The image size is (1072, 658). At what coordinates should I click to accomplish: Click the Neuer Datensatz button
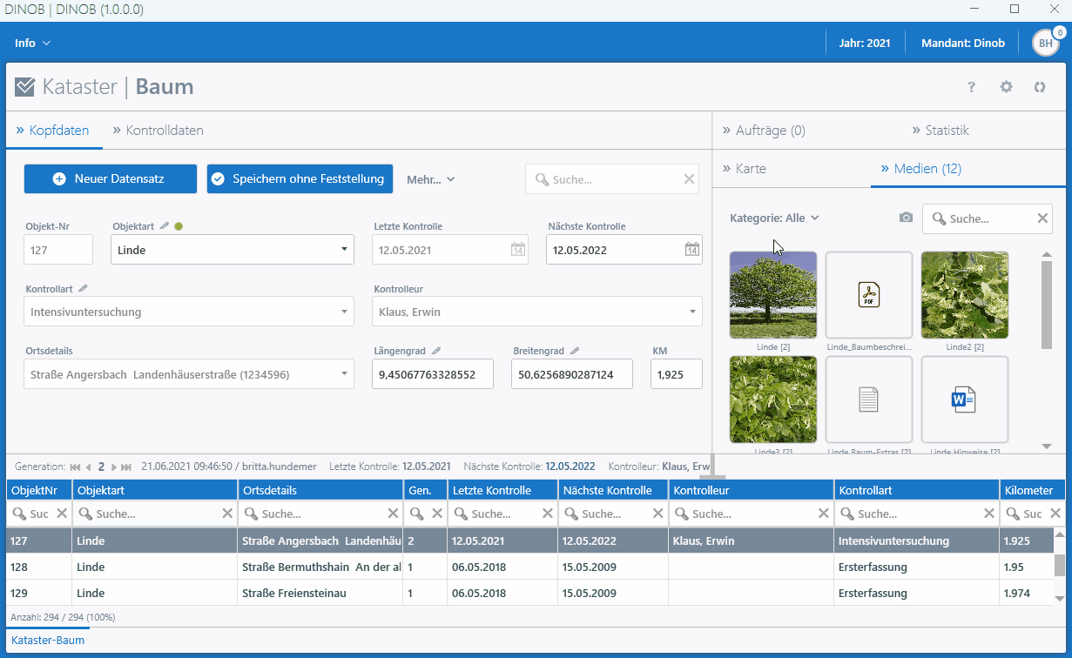[111, 179]
